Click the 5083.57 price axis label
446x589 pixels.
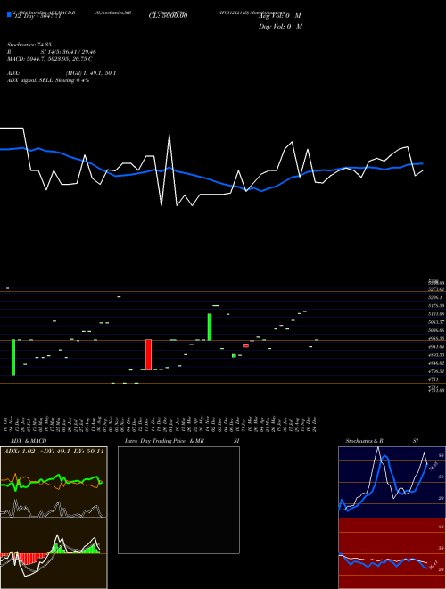(x=436, y=322)
